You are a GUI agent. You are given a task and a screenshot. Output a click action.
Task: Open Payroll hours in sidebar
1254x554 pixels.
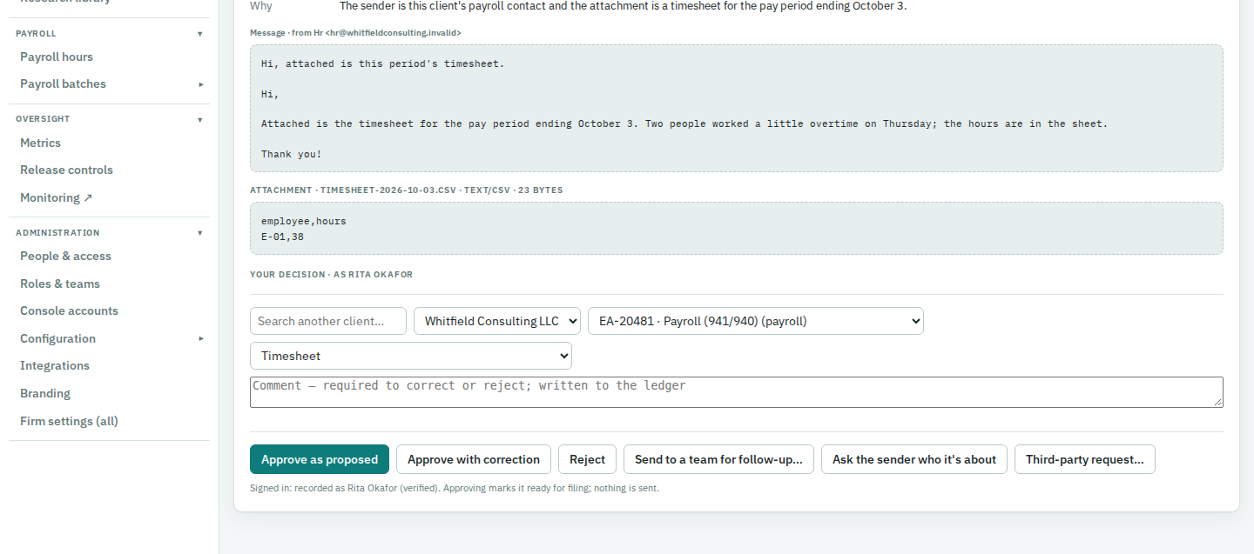[x=57, y=57]
